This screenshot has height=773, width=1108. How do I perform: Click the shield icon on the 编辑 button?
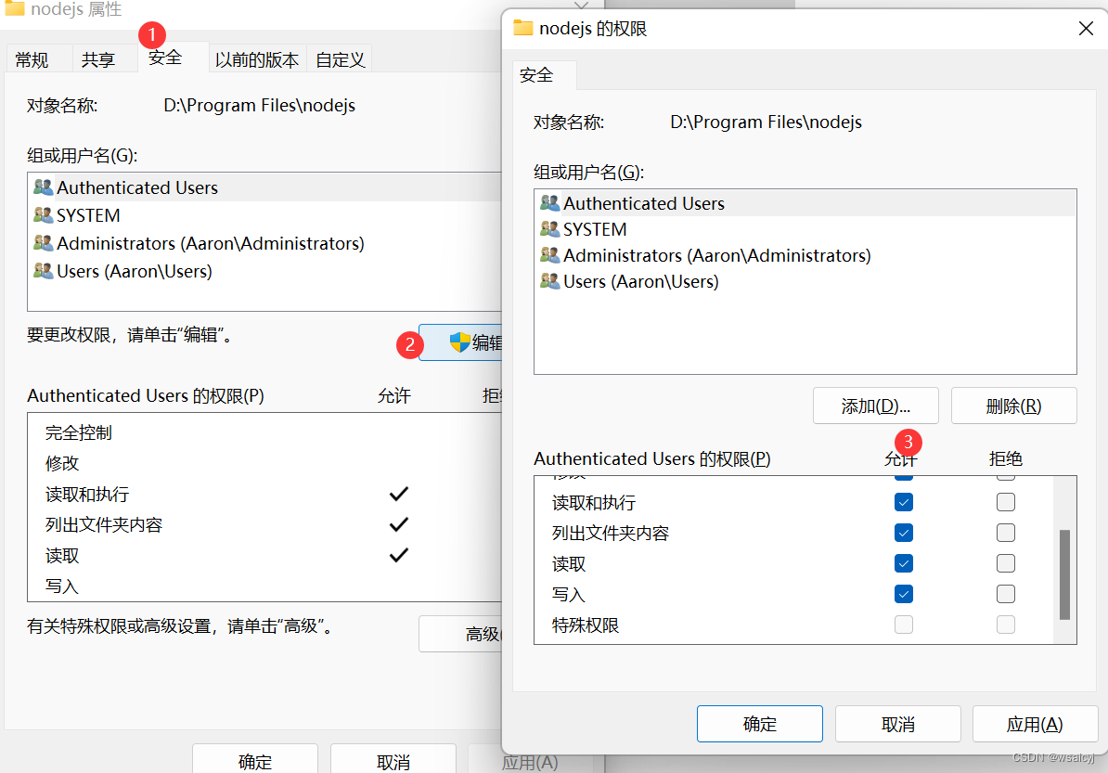tap(460, 342)
